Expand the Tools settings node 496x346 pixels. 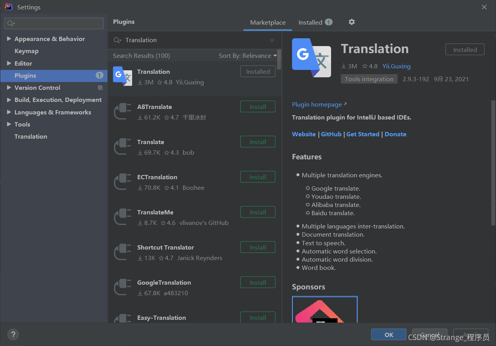point(9,125)
